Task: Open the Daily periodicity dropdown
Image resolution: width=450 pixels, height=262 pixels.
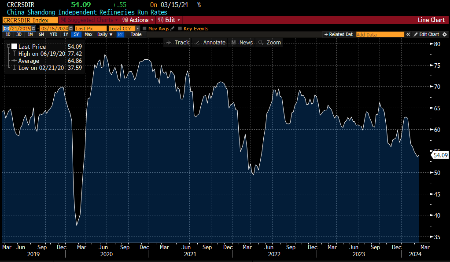Action: [105, 34]
